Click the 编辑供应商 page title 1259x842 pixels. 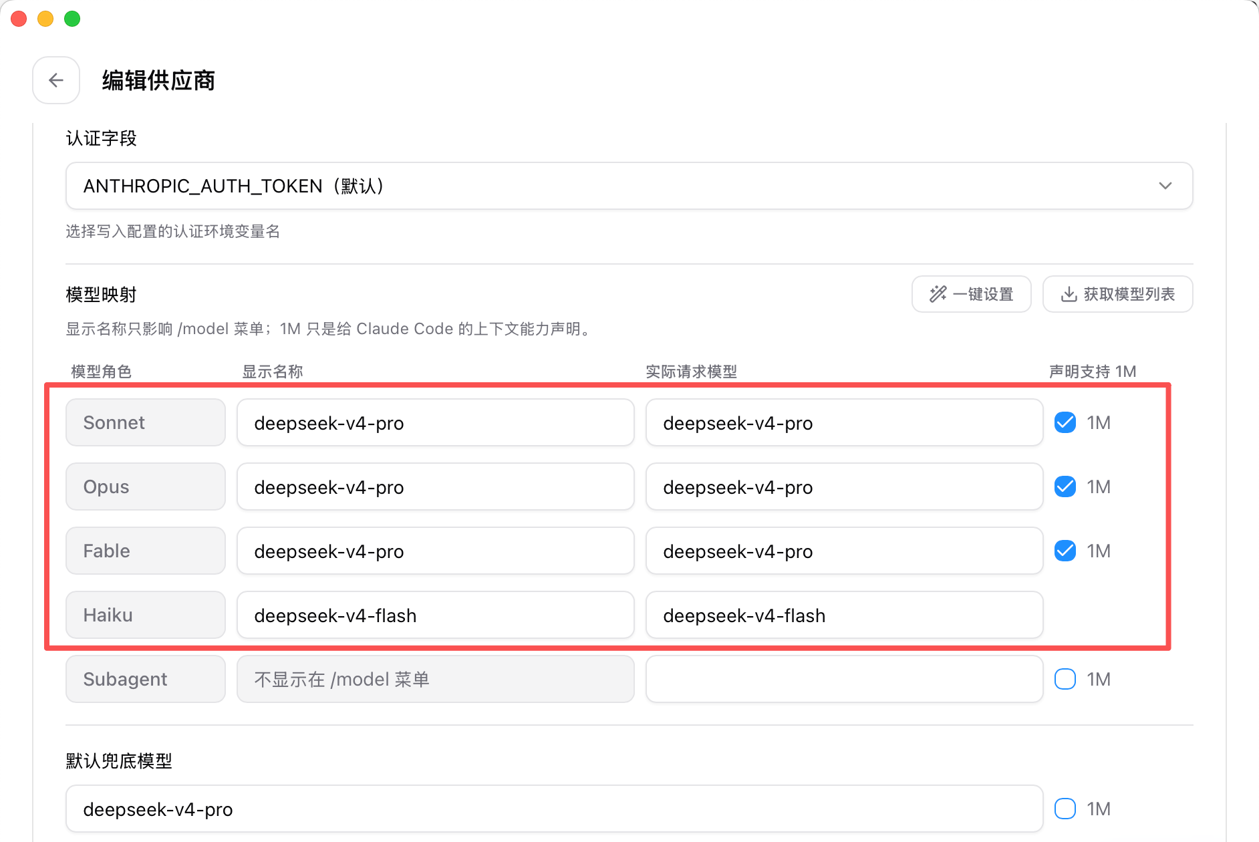tap(158, 80)
